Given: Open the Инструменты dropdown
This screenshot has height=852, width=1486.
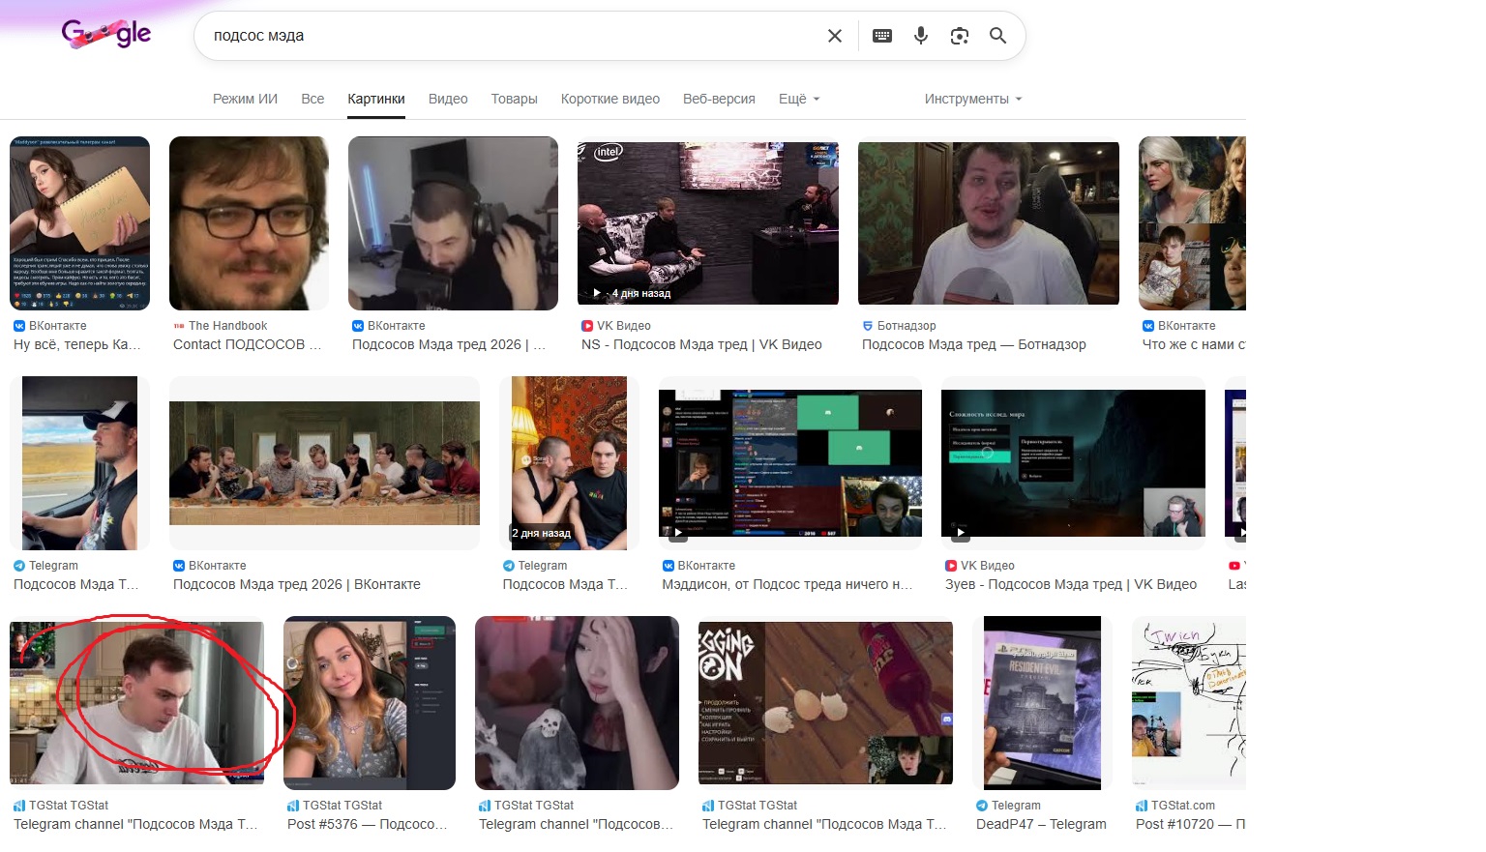Looking at the screenshot, I should (973, 99).
